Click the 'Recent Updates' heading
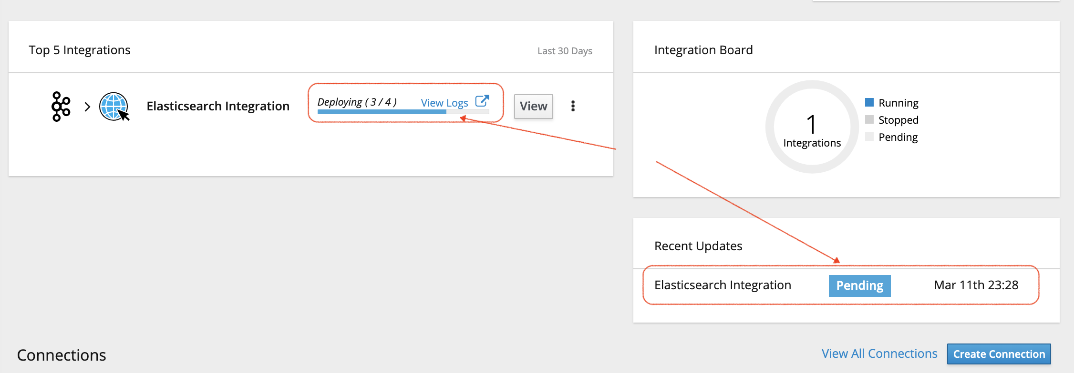The image size is (1074, 373). tap(698, 246)
